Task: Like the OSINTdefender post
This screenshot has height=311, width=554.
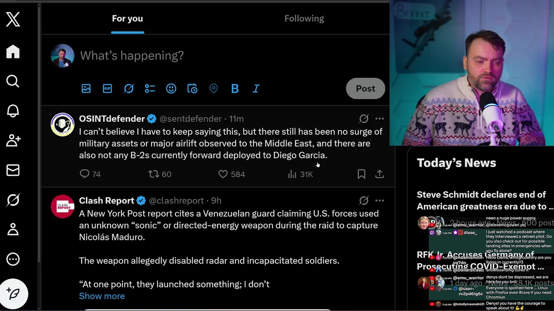Action: (223, 174)
